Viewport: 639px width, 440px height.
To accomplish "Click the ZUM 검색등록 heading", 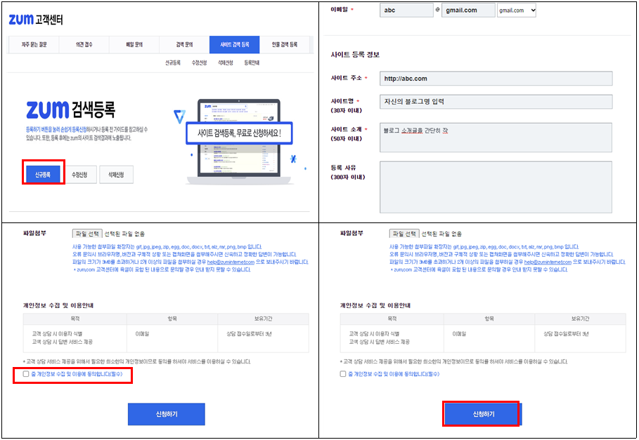I will [70, 109].
